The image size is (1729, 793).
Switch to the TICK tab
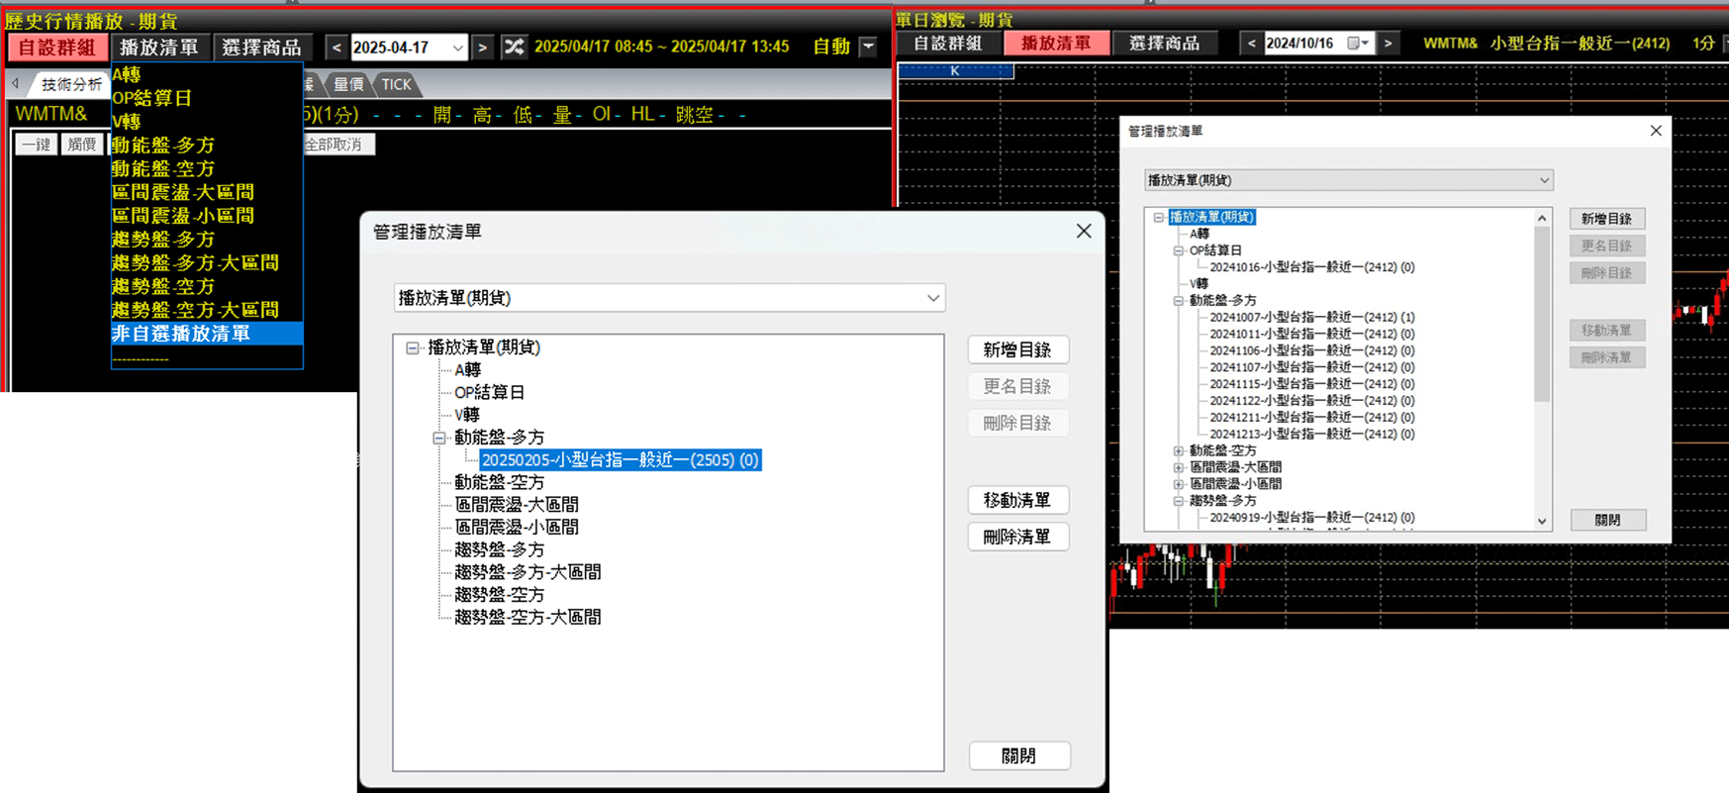click(396, 84)
